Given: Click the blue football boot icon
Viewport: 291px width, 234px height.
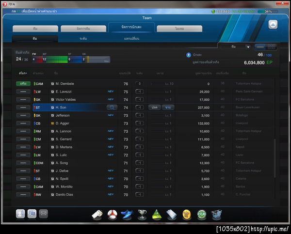Looking at the screenshot, I should tap(127, 215).
